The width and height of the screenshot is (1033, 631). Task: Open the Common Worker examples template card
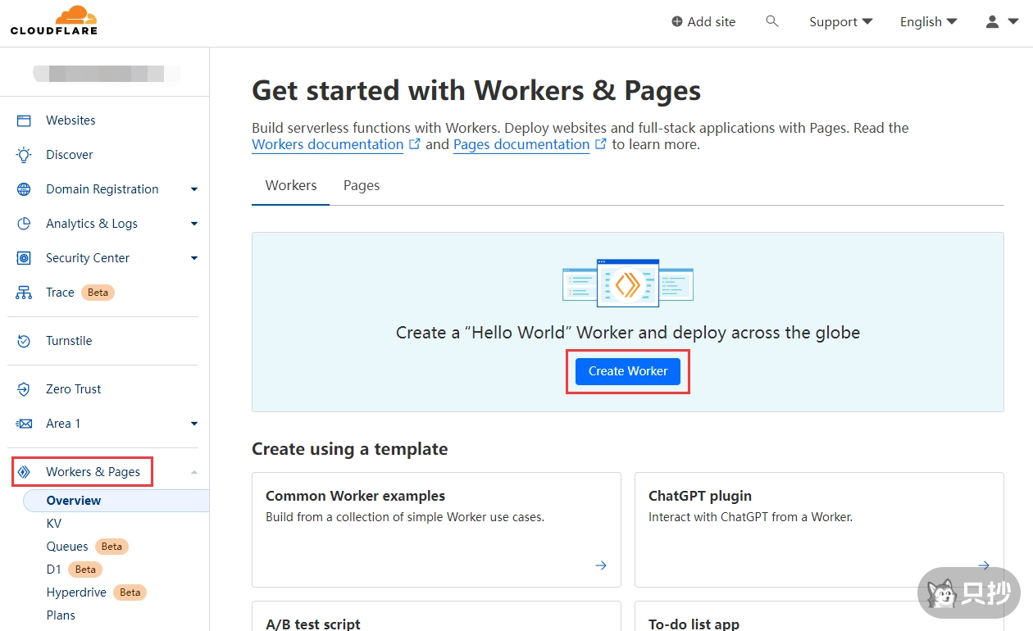(436, 529)
